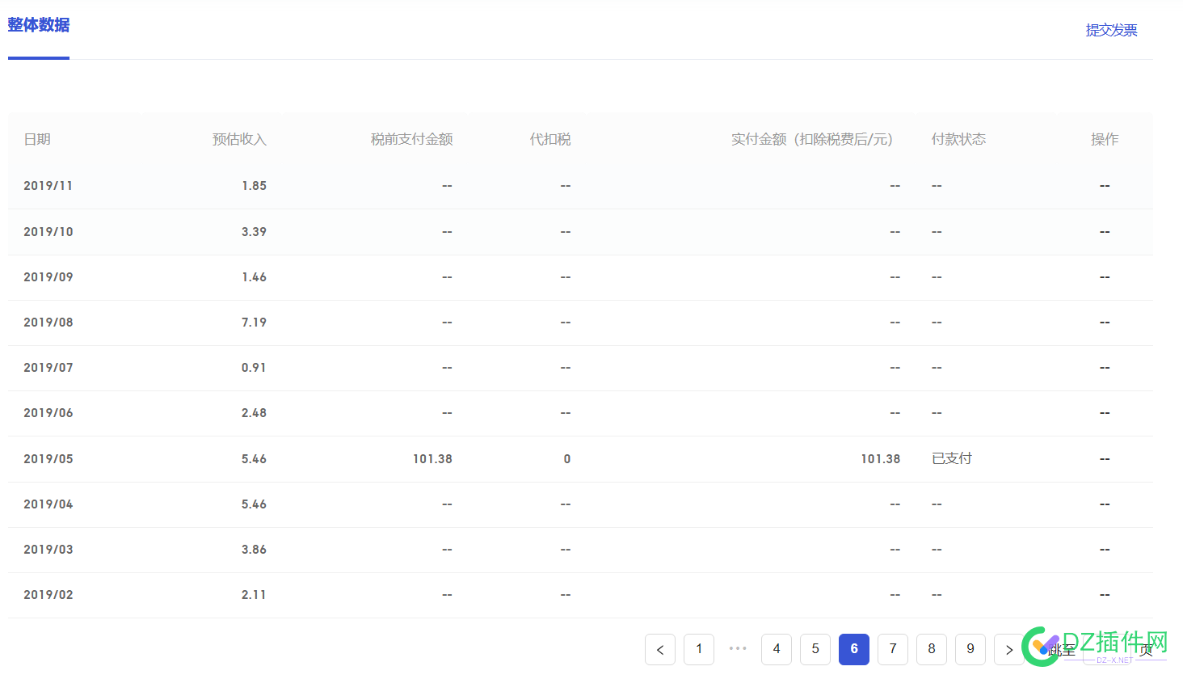Click estimated income value 3.39
Screen dimensions: 1183x679
(x=254, y=232)
